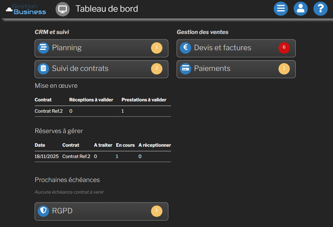Click the user account icon
The height and width of the screenshot is (227, 333).
pyautogui.click(x=300, y=9)
